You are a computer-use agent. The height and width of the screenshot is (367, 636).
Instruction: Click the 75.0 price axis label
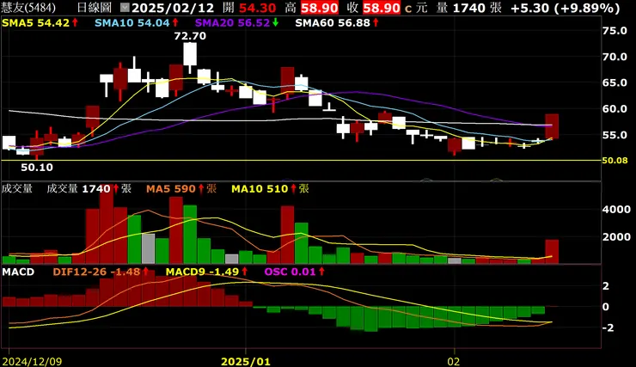(x=615, y=31)
